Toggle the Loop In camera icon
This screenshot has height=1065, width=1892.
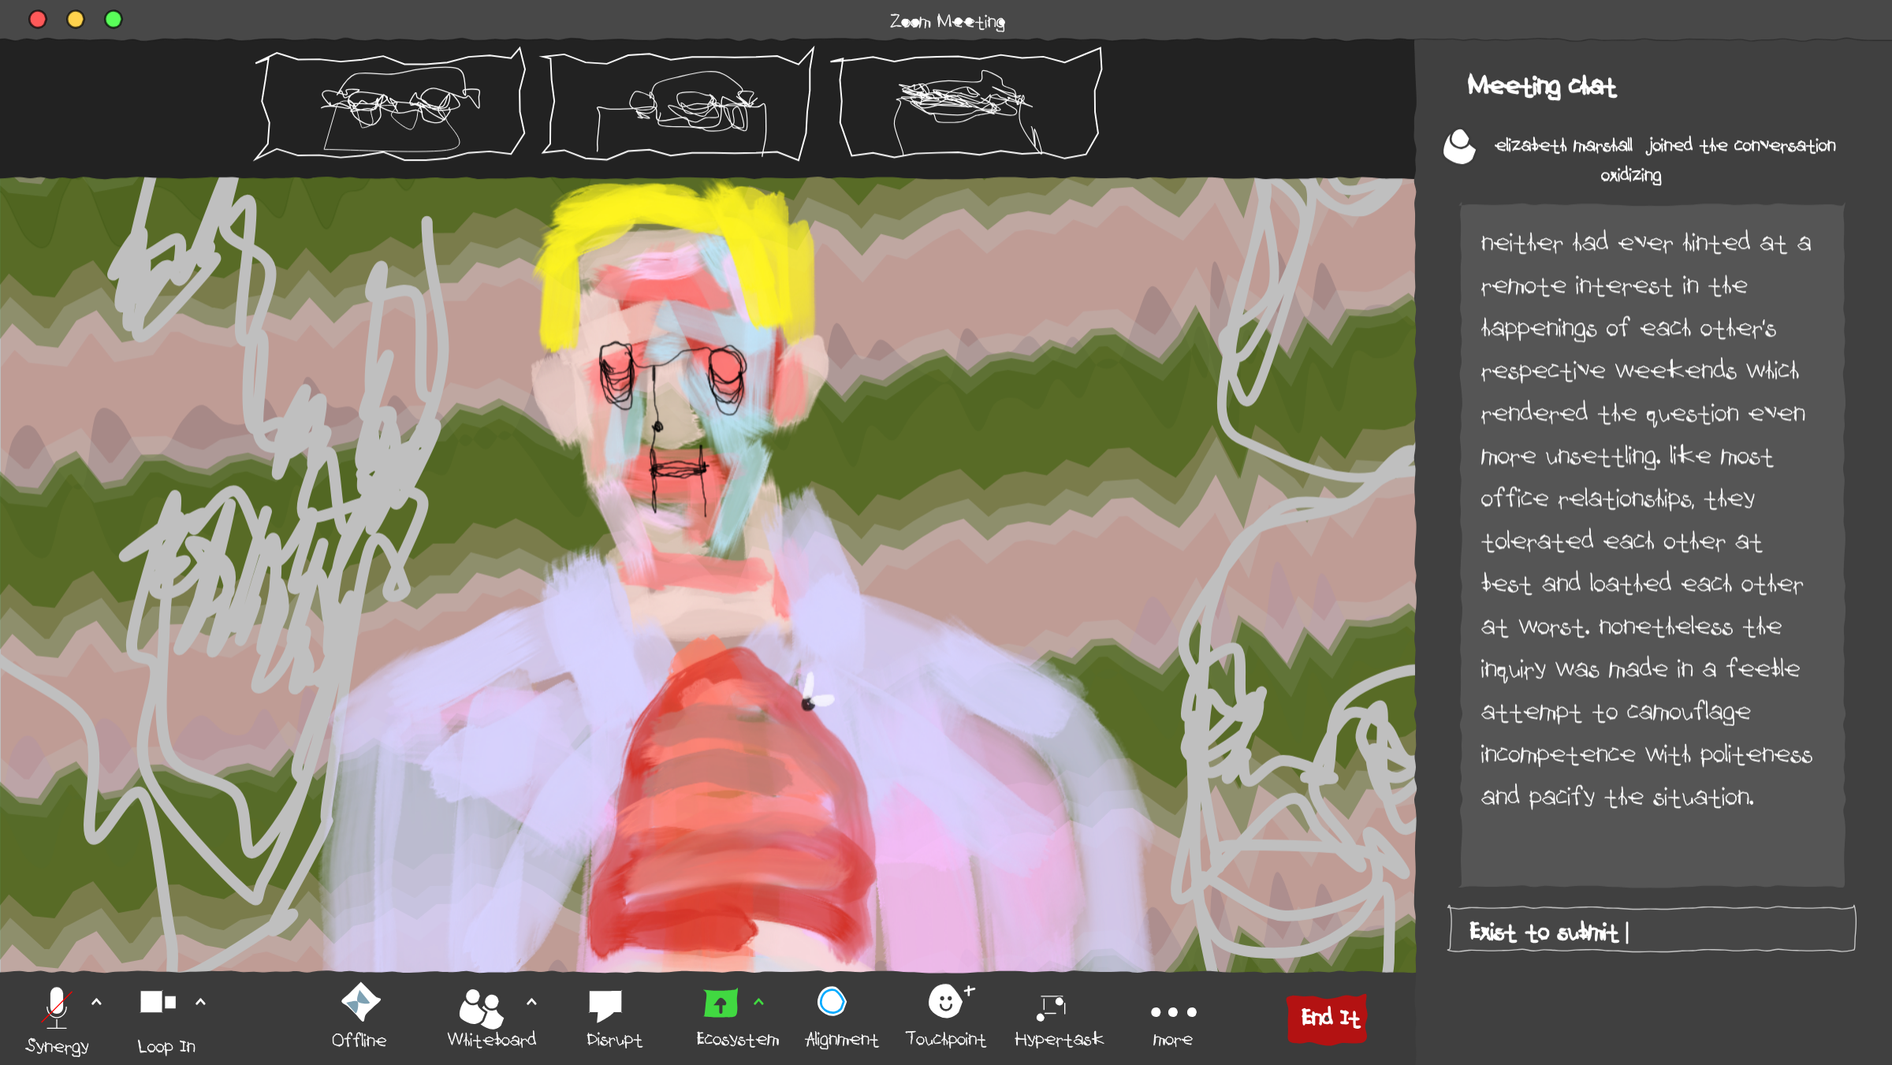[158, 1002]
